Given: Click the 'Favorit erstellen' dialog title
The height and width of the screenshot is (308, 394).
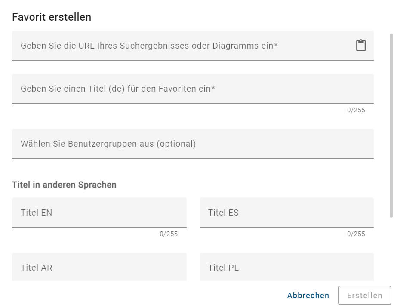Looking at the screenshot, I should point(52,17).
